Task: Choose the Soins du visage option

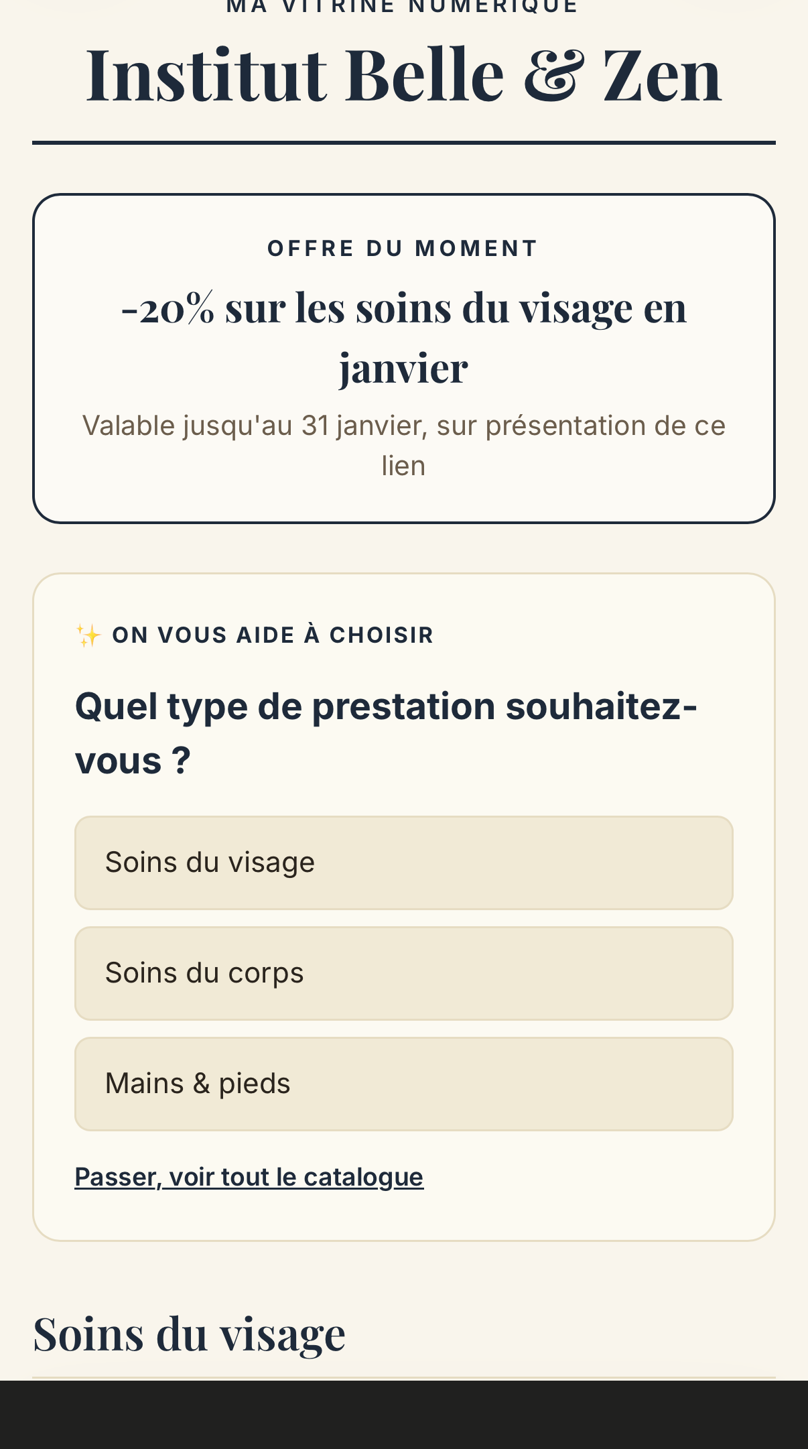Action: (x=404, y=863)
